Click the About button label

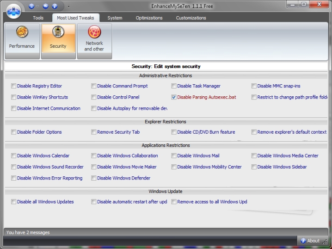click(314, 241)
